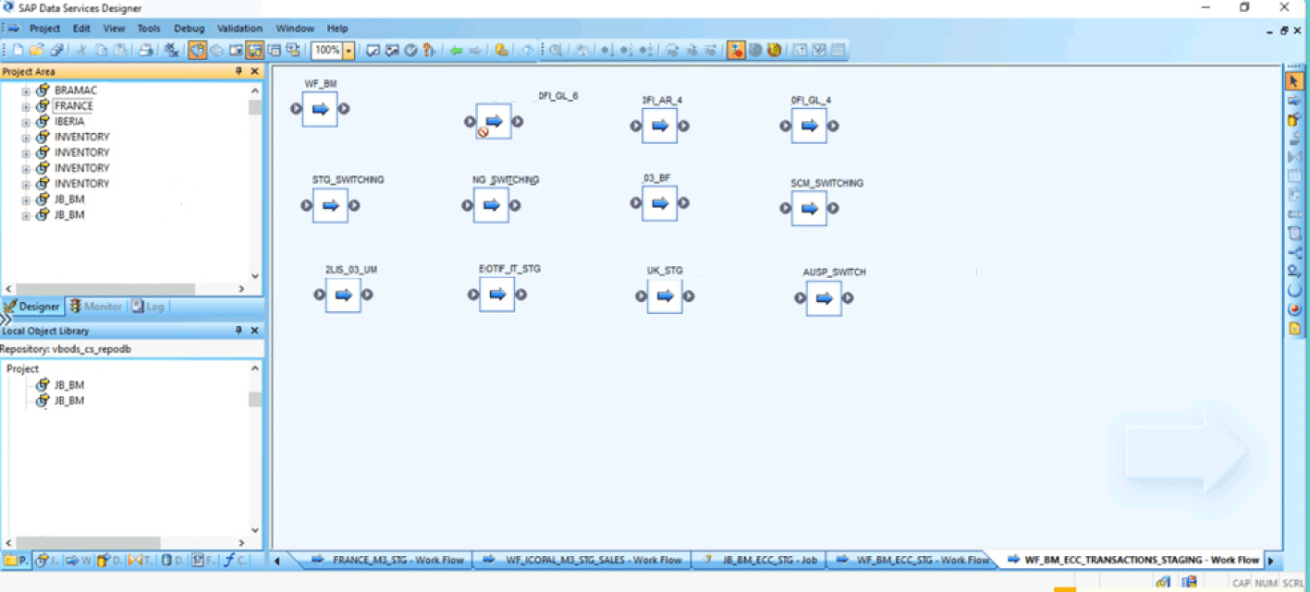This screenshot has height=592, width=1310.
Task: Click the Print toolbar icon
Action: click(x=145, y=50)
